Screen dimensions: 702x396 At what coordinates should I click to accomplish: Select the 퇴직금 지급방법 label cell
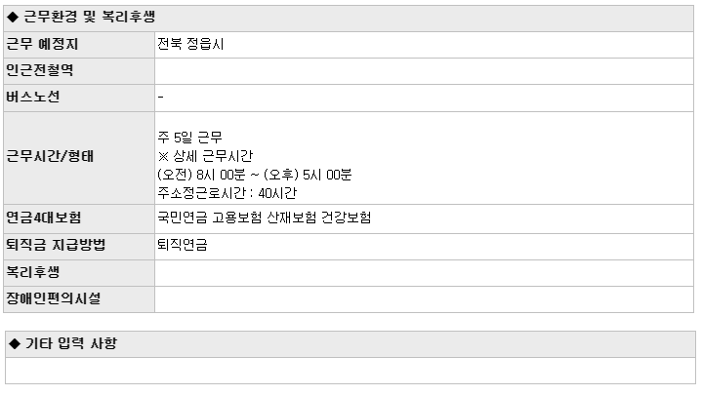point(79,246)
